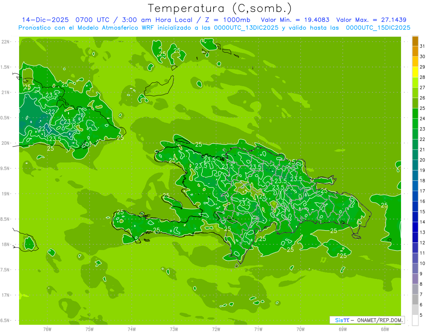The width and height of the screenshot is (432, 334).
Task: Click the color scale label 19
Action: 422,170
